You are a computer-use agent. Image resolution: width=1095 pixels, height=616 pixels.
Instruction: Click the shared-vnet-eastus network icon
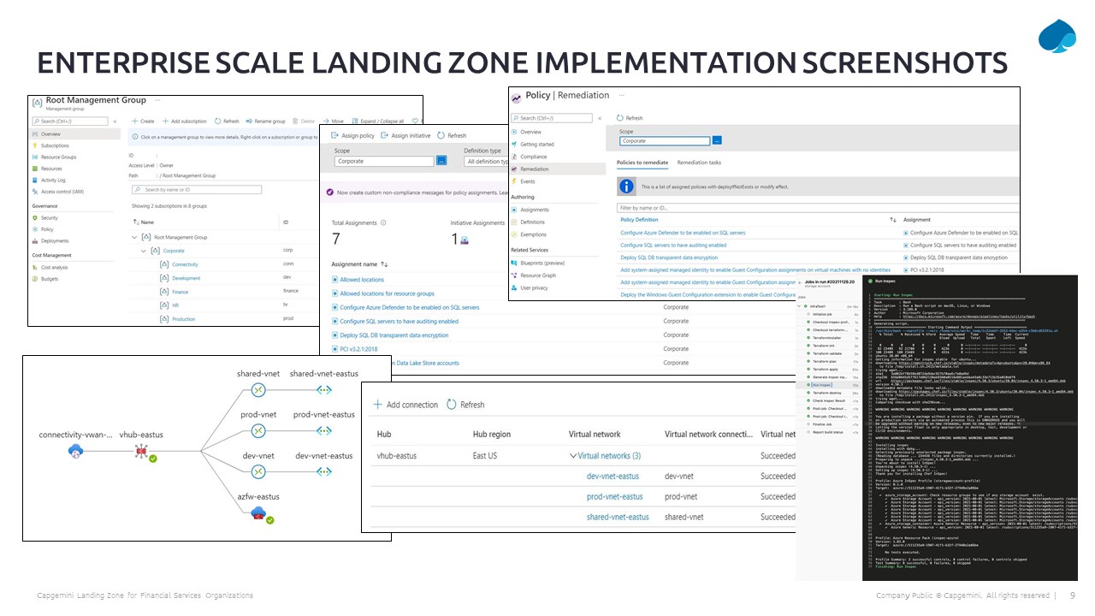tap(323, 389)
